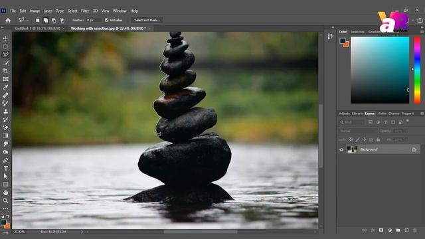
Task: Toggle Lock image pixels brush icon
Action: (357, 139)
